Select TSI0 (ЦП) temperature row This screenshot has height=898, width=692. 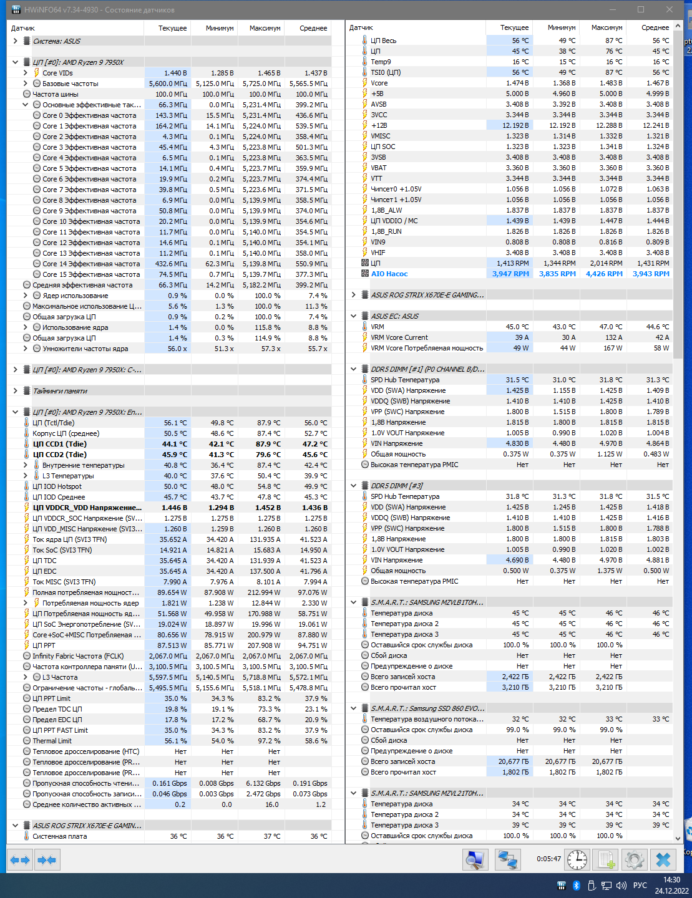tap(509, 72)
